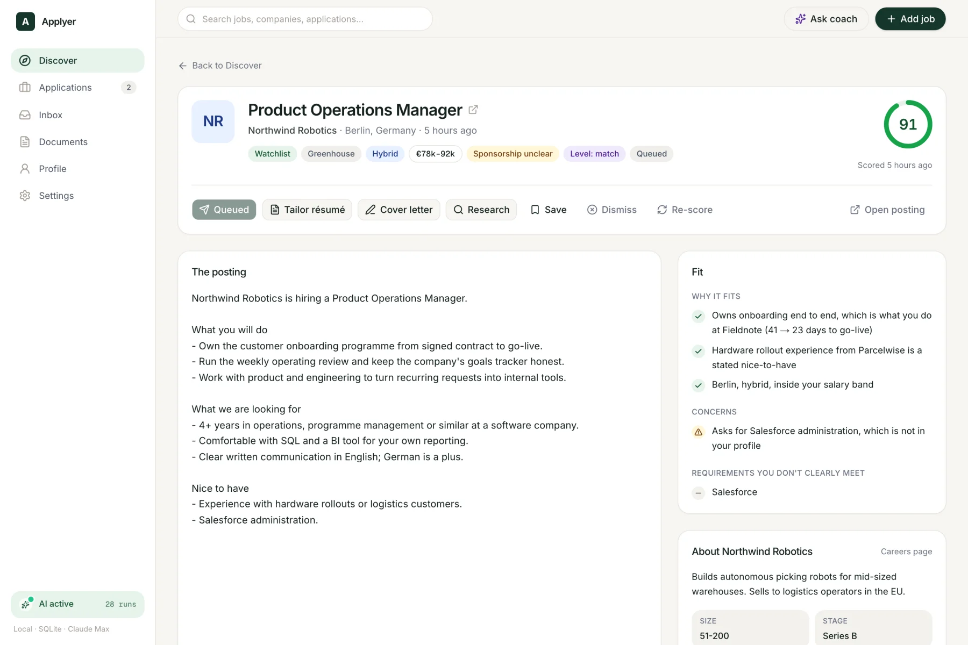Viewport: 968px width, 645px height.
Task: Save this job
Action: point(549,210)
